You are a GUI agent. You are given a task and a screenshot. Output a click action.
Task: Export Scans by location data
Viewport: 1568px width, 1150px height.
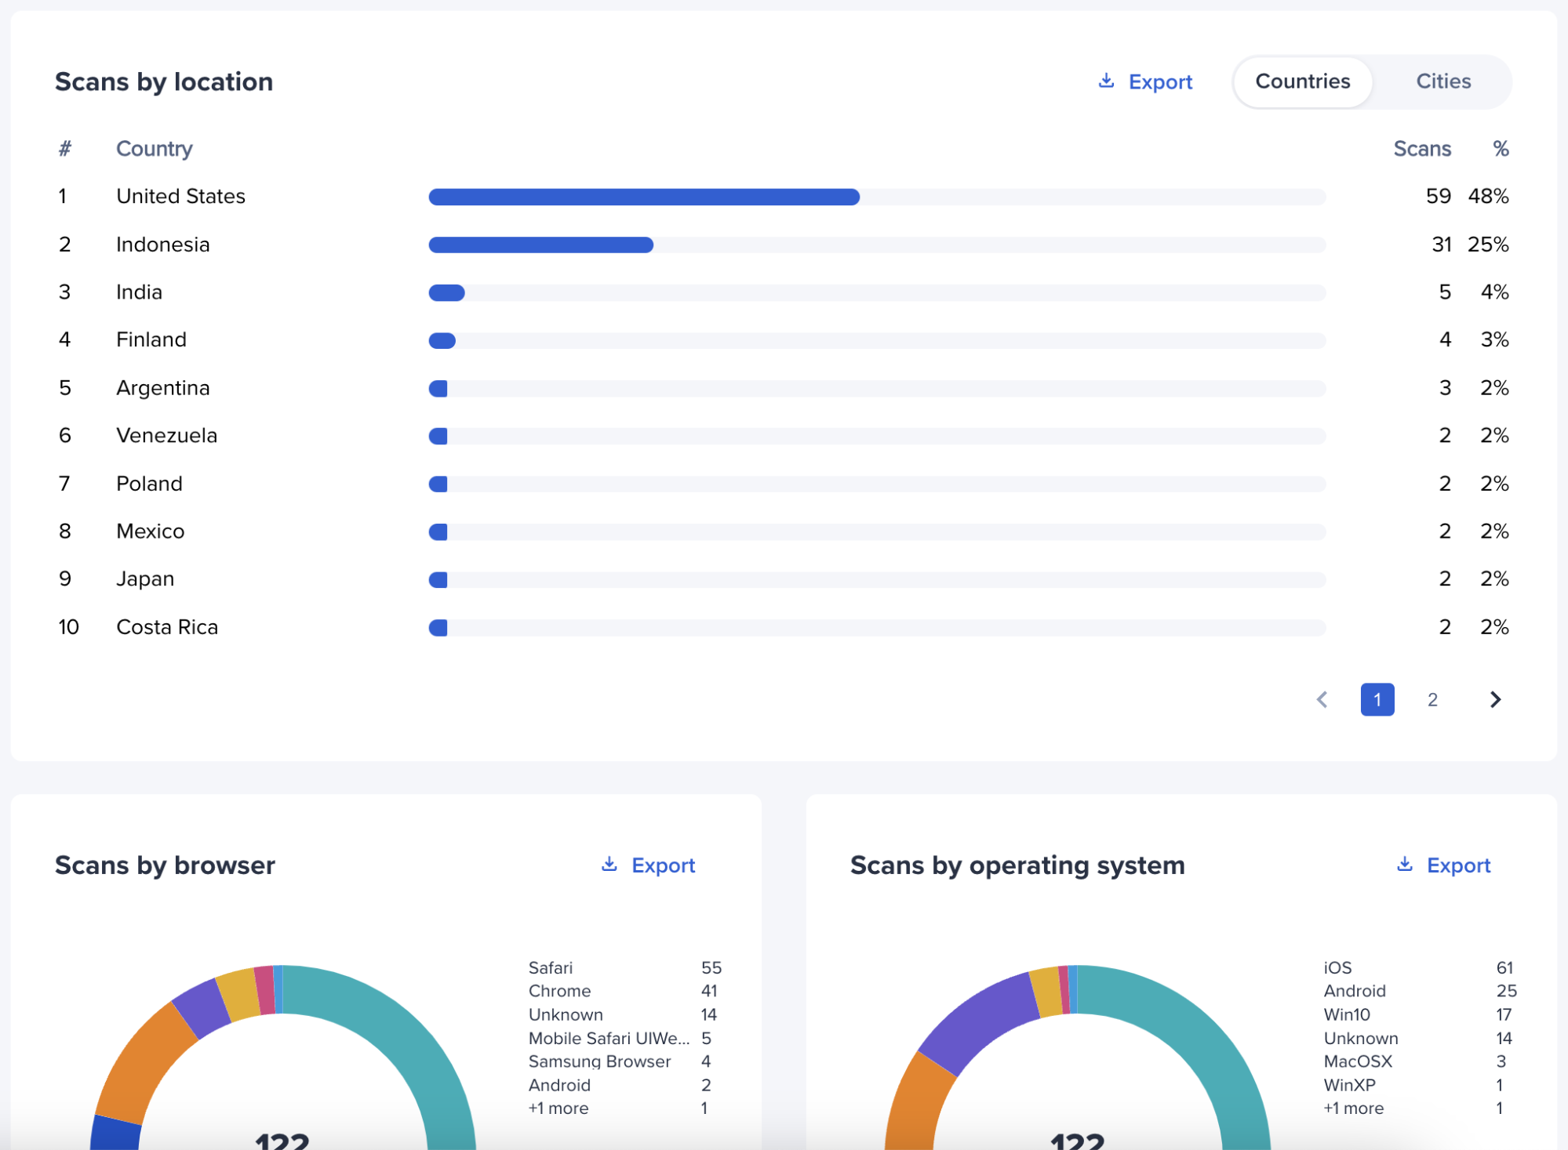tap(1159, 82)
